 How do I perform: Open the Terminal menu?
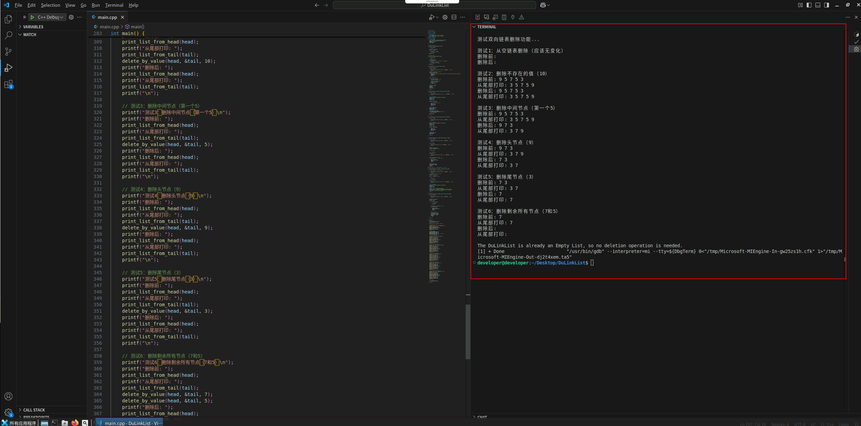click(x=114, y=5)
